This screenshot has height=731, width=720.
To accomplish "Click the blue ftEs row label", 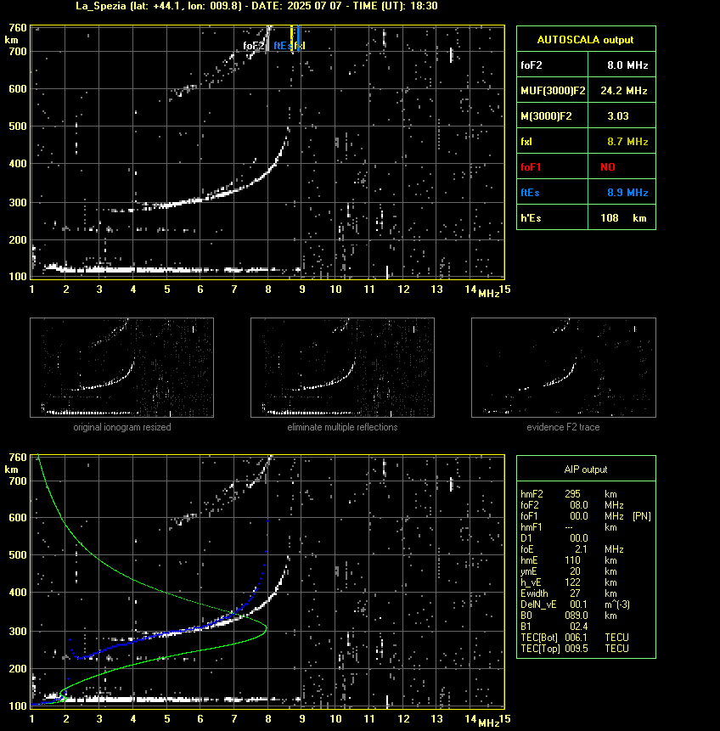I will [530, 193].
